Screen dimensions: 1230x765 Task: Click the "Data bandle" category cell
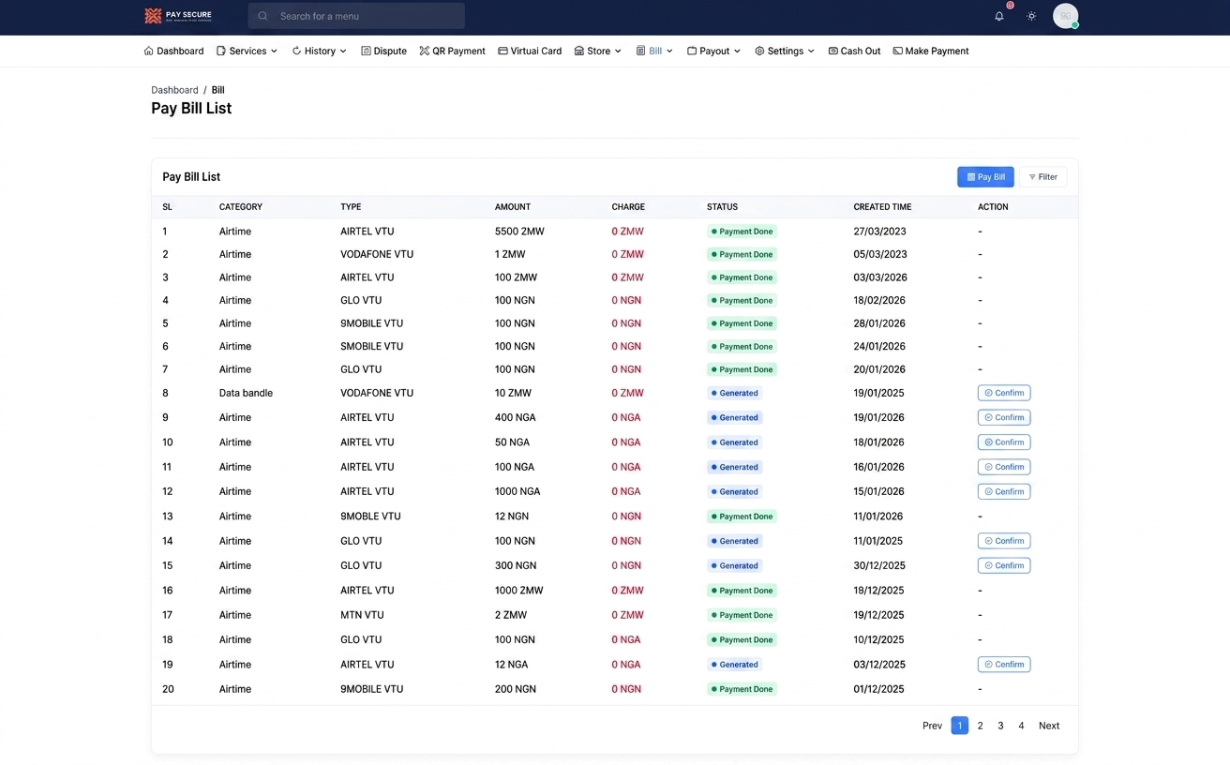pos(246,393)
